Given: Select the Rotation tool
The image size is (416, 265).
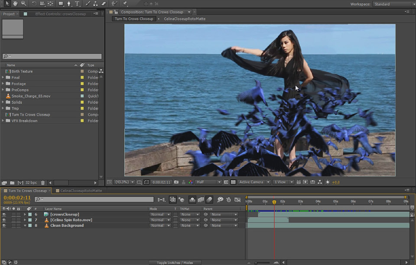Looking at the screenshot, I should (34, 3).
